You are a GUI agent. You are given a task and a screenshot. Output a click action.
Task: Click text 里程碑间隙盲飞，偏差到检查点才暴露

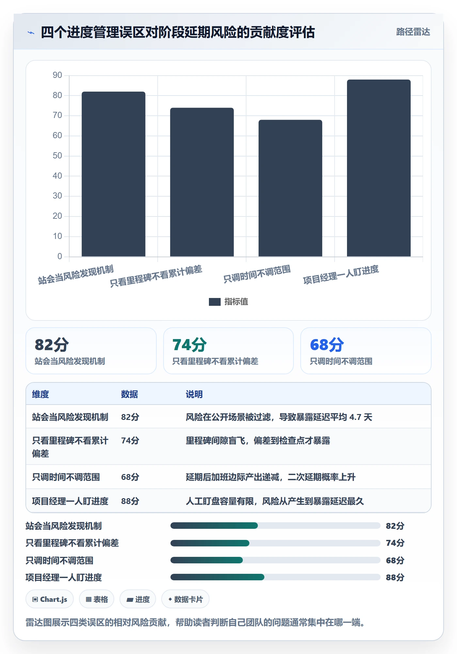(258, 440)
